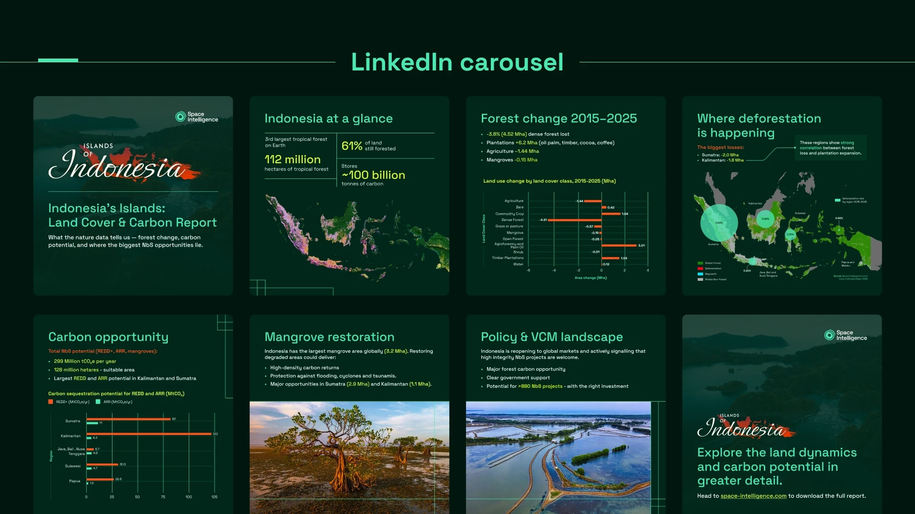Click the Policy & VCM landscape heading
The width and height of the screenshot is (915, 514).
[551, 337]
